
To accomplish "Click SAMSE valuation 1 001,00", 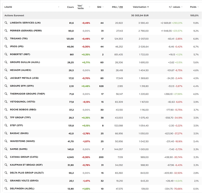I will (x=144, y=149).
